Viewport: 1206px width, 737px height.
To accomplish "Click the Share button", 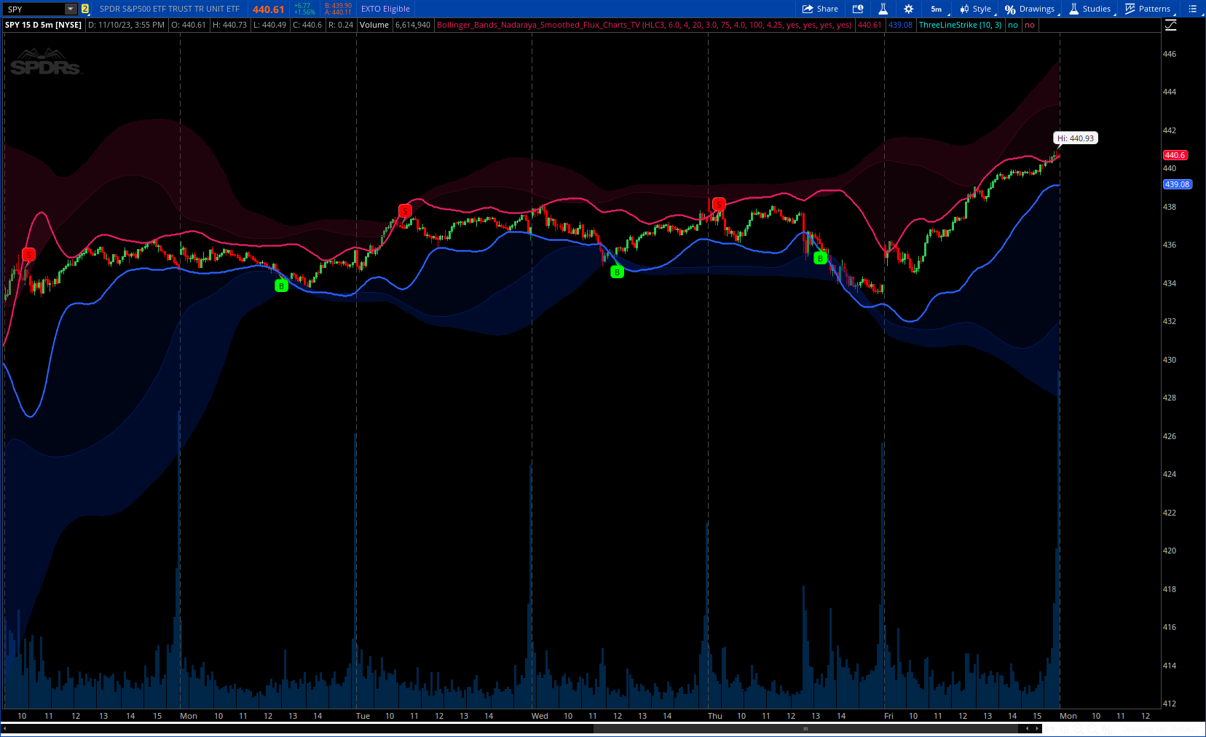I will tap(820, 9).
